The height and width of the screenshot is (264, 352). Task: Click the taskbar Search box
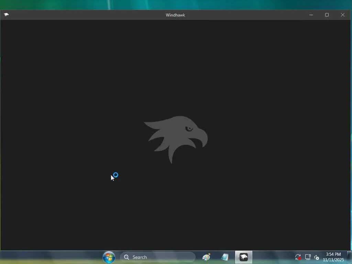point(157,257)
